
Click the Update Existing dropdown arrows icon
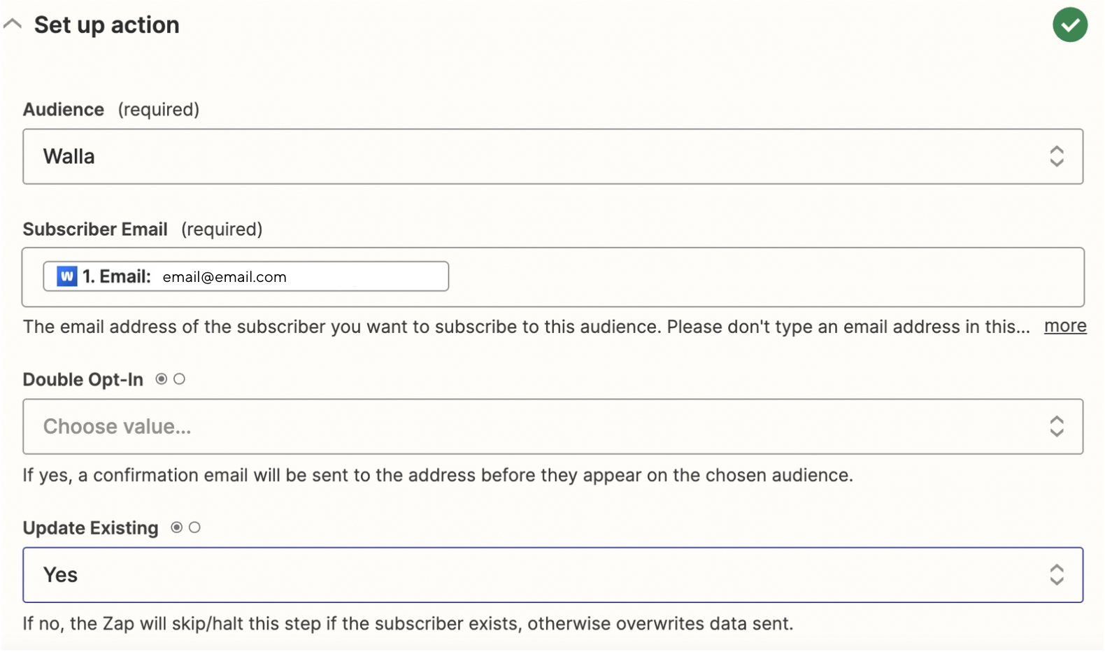[1056, 575]
